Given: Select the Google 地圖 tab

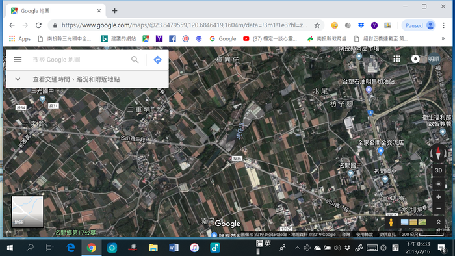Looking at the screenshot, I should (56, 11).
